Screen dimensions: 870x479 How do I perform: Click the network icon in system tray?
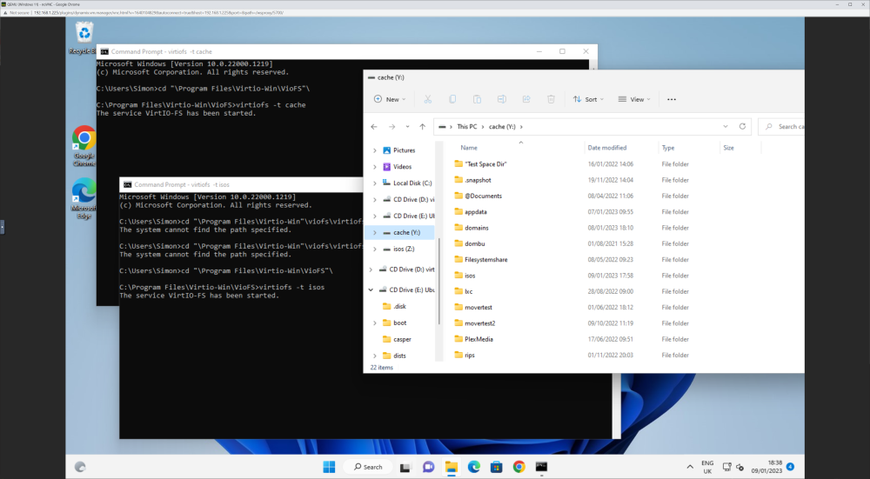tap(726, 467)
